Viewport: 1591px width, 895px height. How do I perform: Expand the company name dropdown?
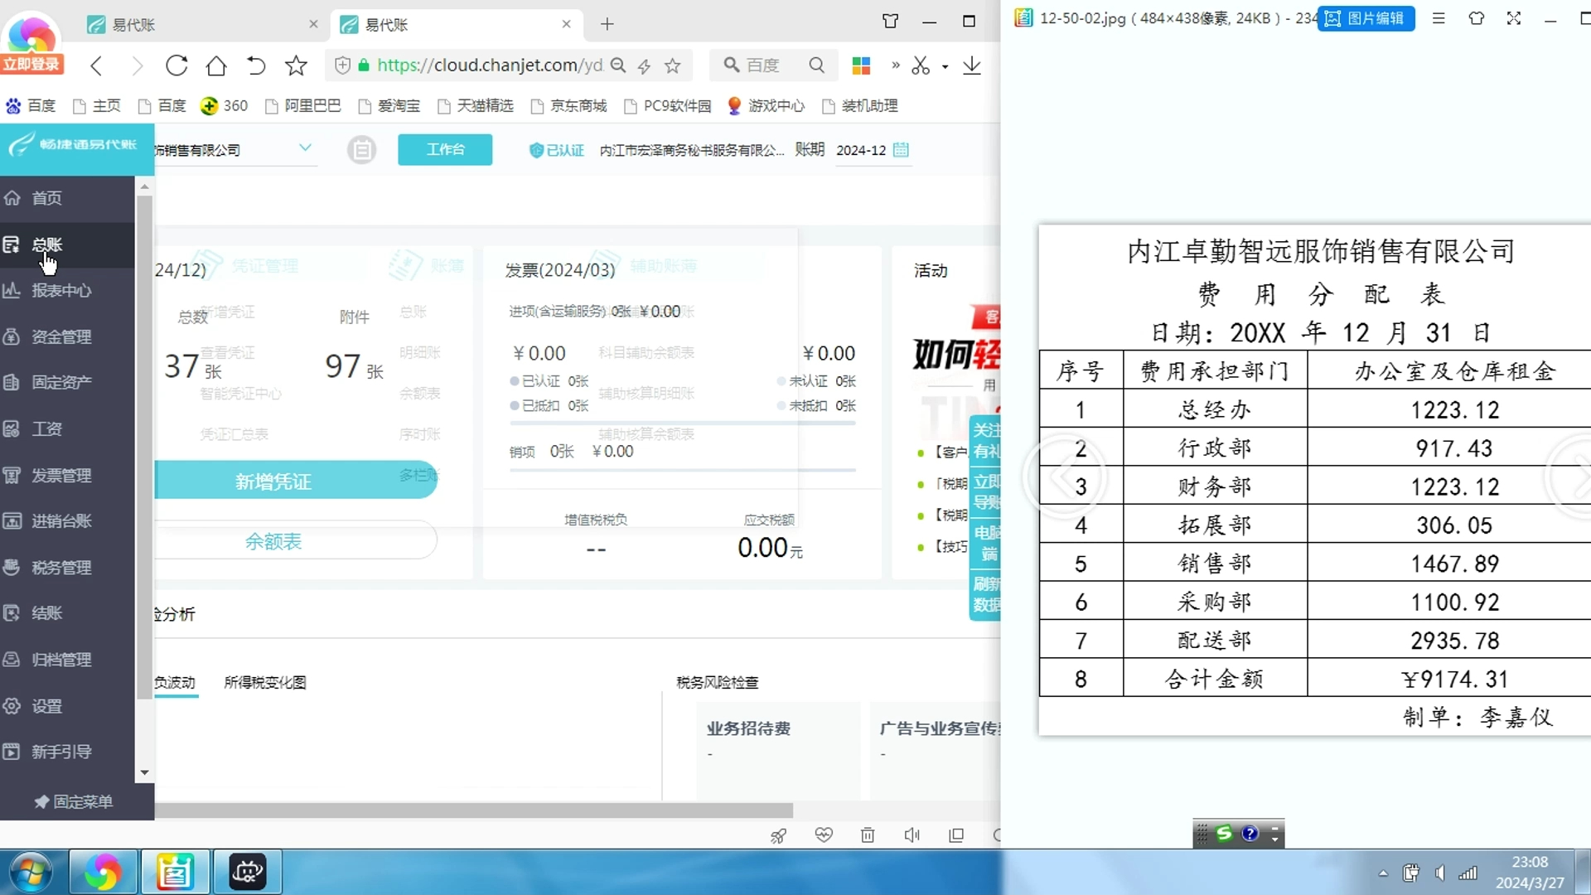pos(306,148)
